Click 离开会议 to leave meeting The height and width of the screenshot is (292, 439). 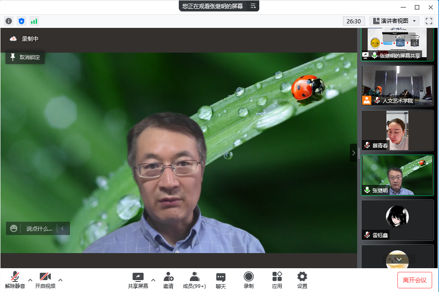[x=414, y=280]
